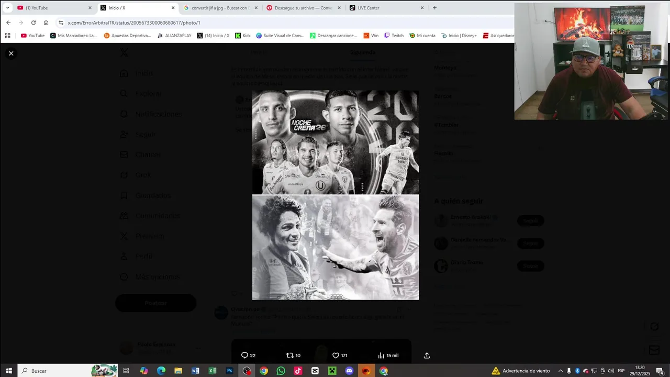This screenshot has width=670, height=377.
Task: View site information icon in address bar
Action: pyautogui.click(x=61, y=23)
